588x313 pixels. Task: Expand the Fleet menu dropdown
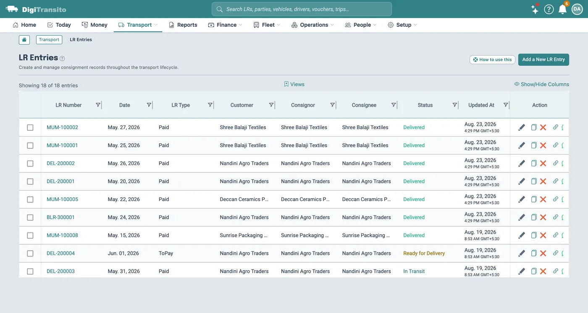click(x=267, y=25)
